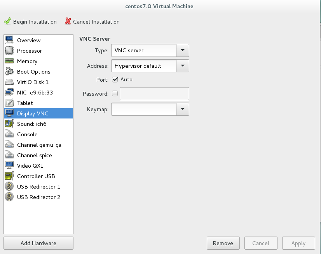Click the Overview monitor icon in sidebar
This screenshot has width=321, height=254.
9,40
